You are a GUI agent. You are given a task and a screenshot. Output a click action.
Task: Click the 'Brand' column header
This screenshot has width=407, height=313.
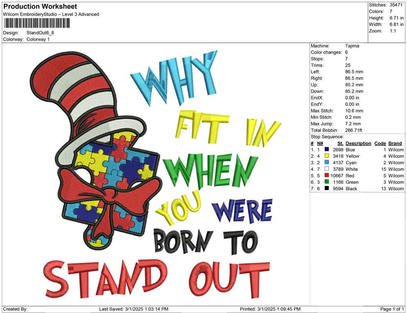click(x=395, y=143)
